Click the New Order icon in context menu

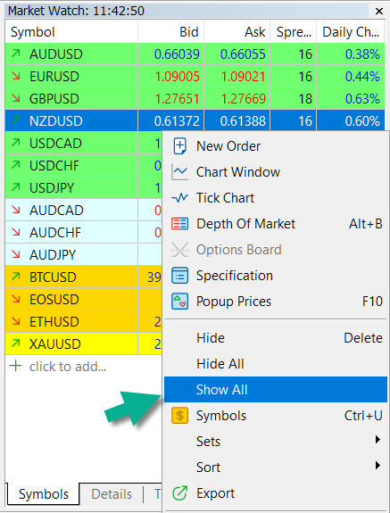point(180,146)
